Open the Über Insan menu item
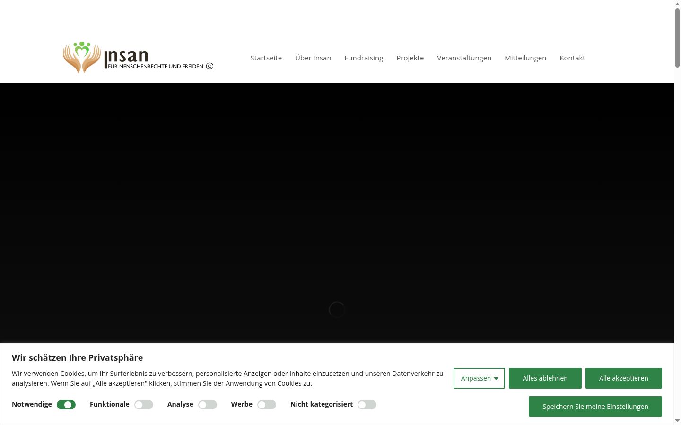 pos(313,58)
